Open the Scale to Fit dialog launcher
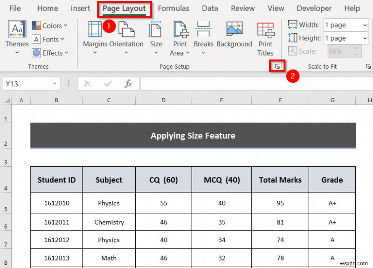The height and width of the screenshot is (268, 373). pos(368,66)
